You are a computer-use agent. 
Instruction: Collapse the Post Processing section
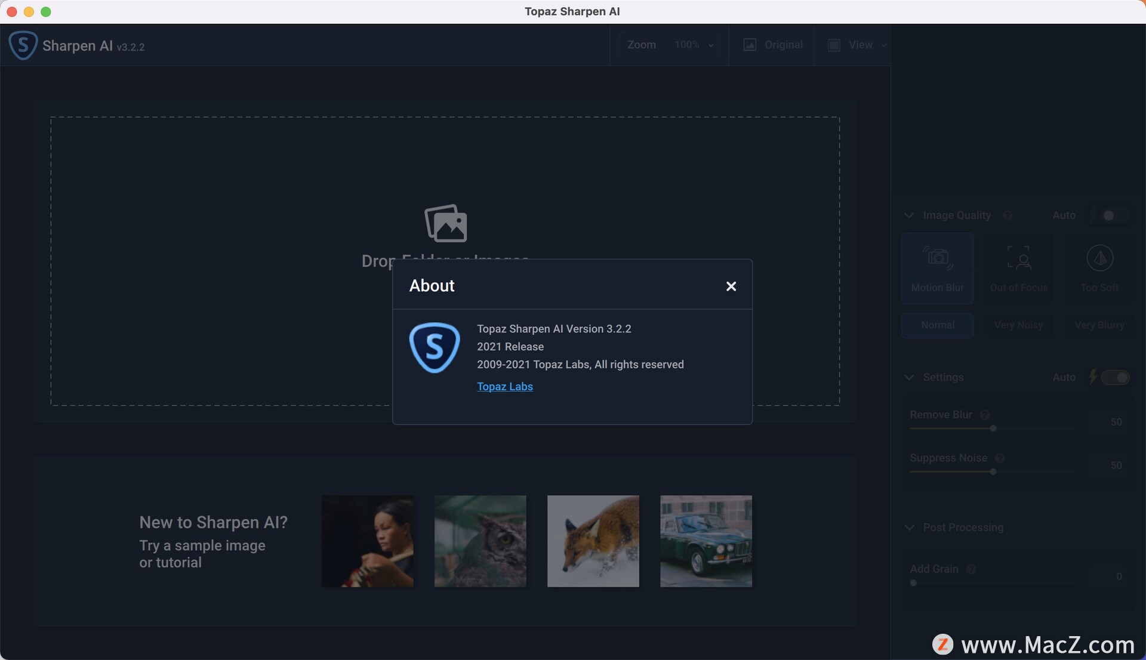pyautogui.click(x=909, y=528)
